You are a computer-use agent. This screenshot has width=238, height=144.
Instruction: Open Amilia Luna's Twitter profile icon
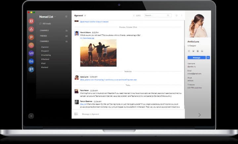point(193,51)
